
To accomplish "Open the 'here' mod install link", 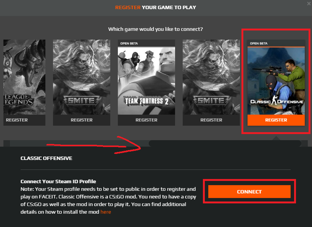I will pos(106,212).
